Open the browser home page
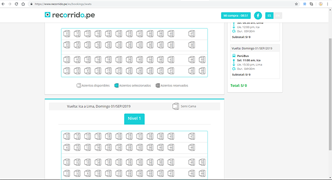The height and width of the screenshot is (180, 332). [x=23, y=4]
